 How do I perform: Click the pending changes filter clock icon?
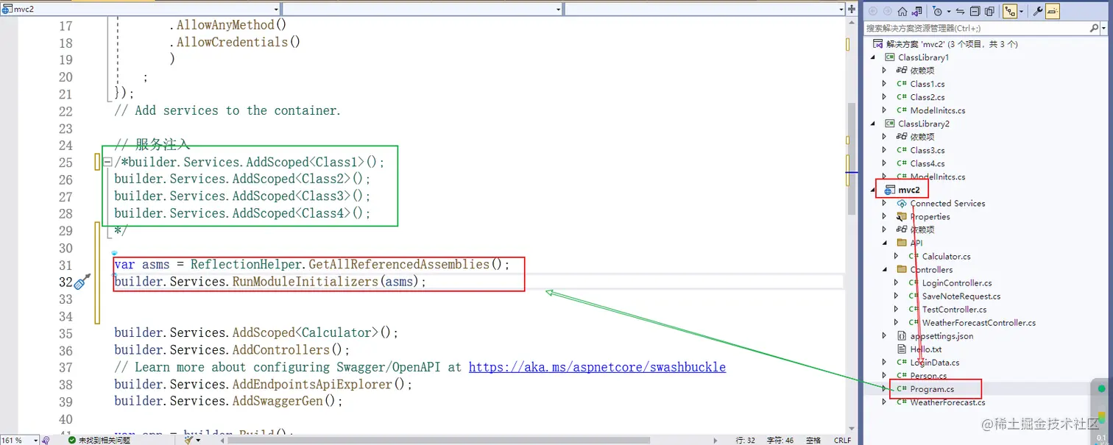pos(936,11)
